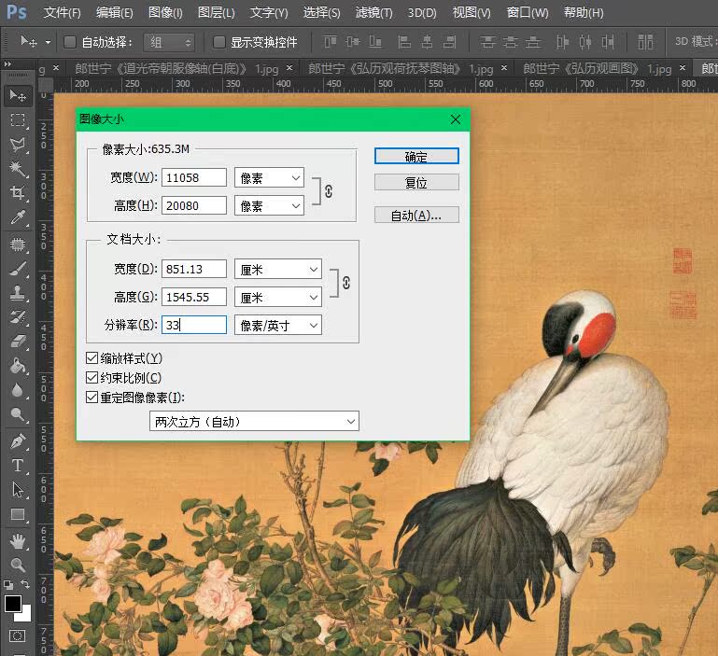Open the 文件(F) menu
Screen dimensions: 718x656
click(63, 12)
